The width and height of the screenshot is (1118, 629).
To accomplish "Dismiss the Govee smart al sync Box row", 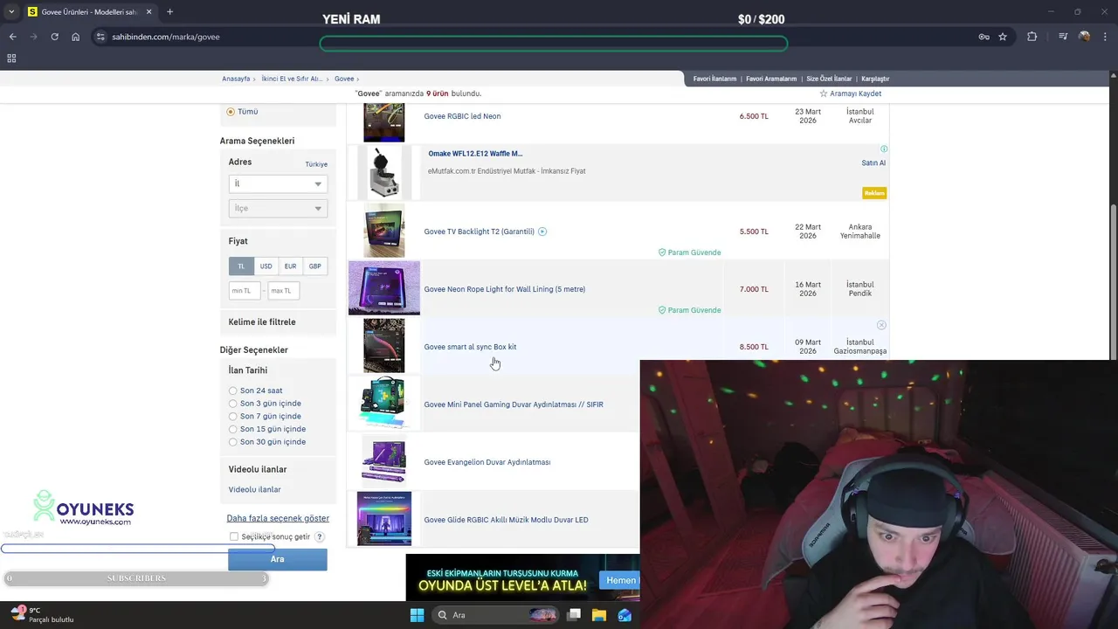I will coord(881,325).
